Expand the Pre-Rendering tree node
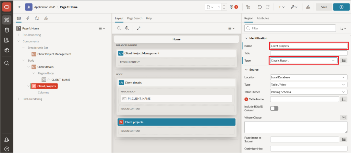The width and height of the screenshot is (351, 153). pyautogui.click(x=19, y=35)
